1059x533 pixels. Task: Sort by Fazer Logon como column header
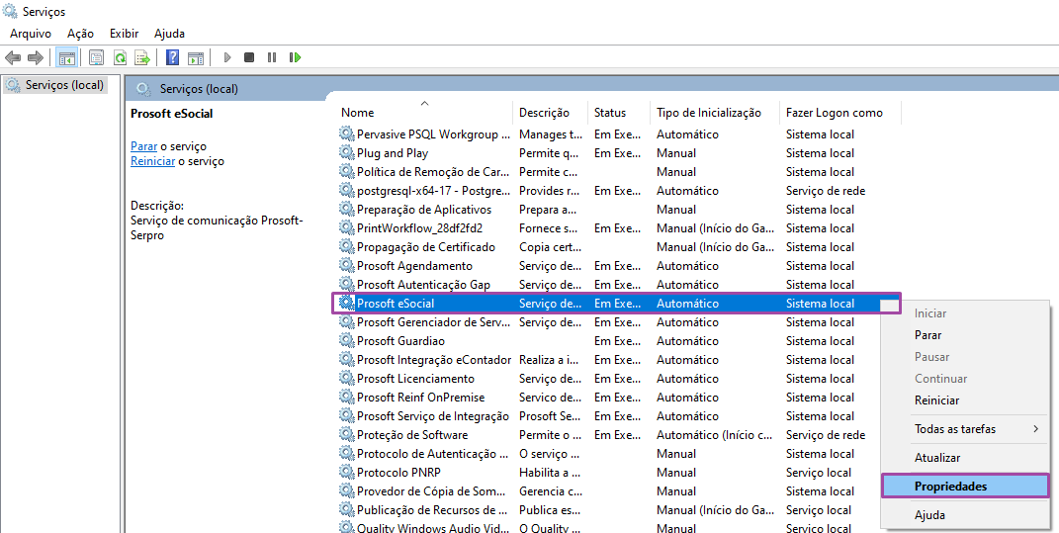pos(840,112)
